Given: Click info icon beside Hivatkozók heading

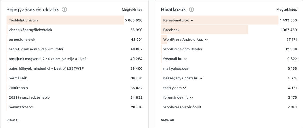Looking at the screenshot, I should [x=192, y=9].
